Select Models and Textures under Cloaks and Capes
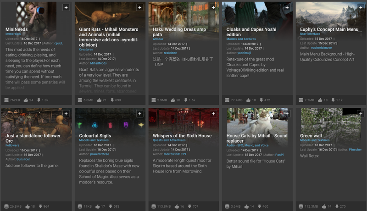367x211 pixels. point(241,39)
